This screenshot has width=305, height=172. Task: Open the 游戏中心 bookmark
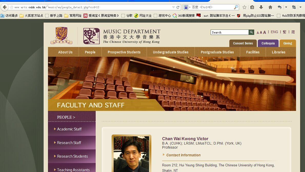(162, 16)
